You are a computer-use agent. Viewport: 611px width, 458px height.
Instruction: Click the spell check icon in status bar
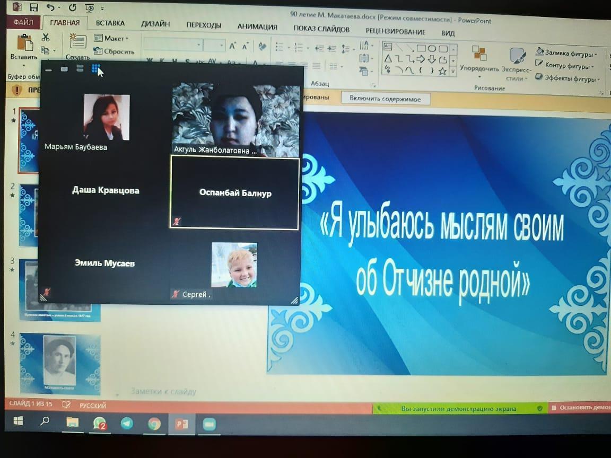click(66, 404)
